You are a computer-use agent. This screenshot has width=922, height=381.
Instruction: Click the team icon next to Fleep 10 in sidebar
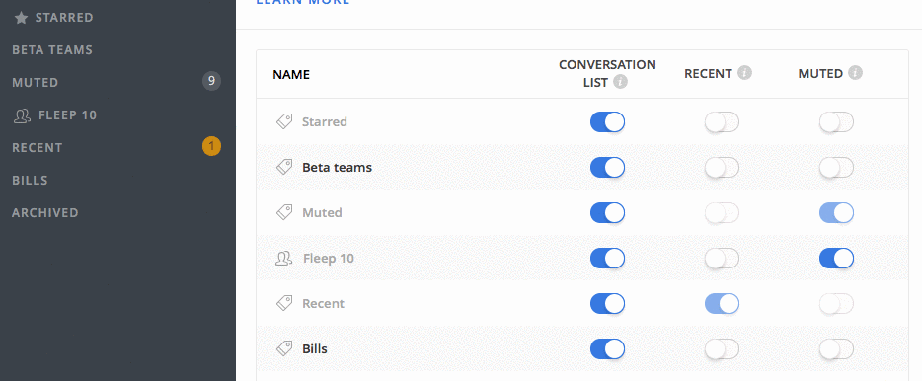click(22, 115)
